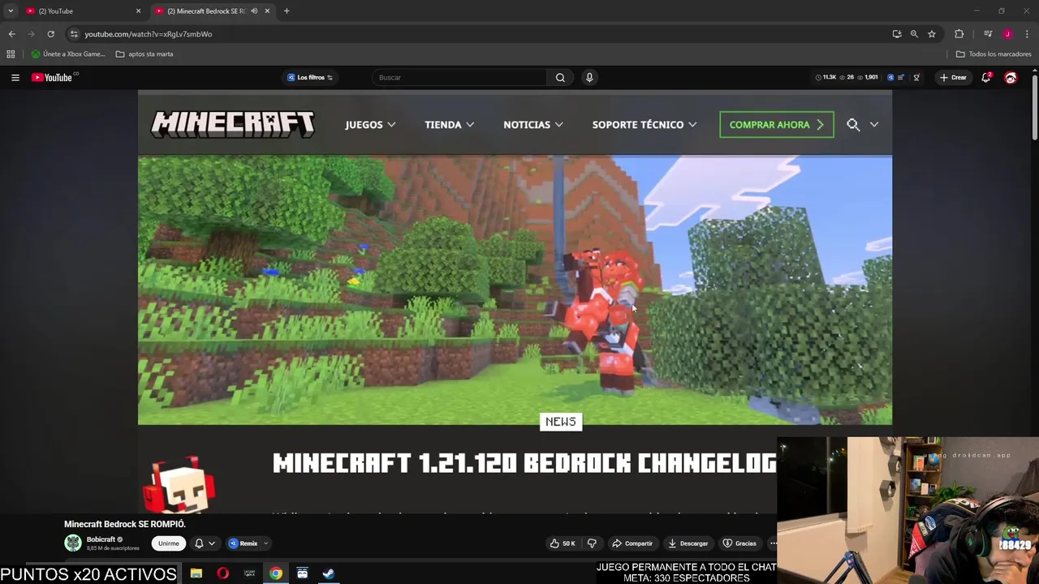
Task: Open aptos sta marta bookmark folder
Action: 144,54
